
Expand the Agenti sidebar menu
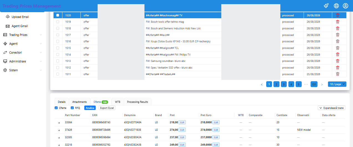point(41,44)
